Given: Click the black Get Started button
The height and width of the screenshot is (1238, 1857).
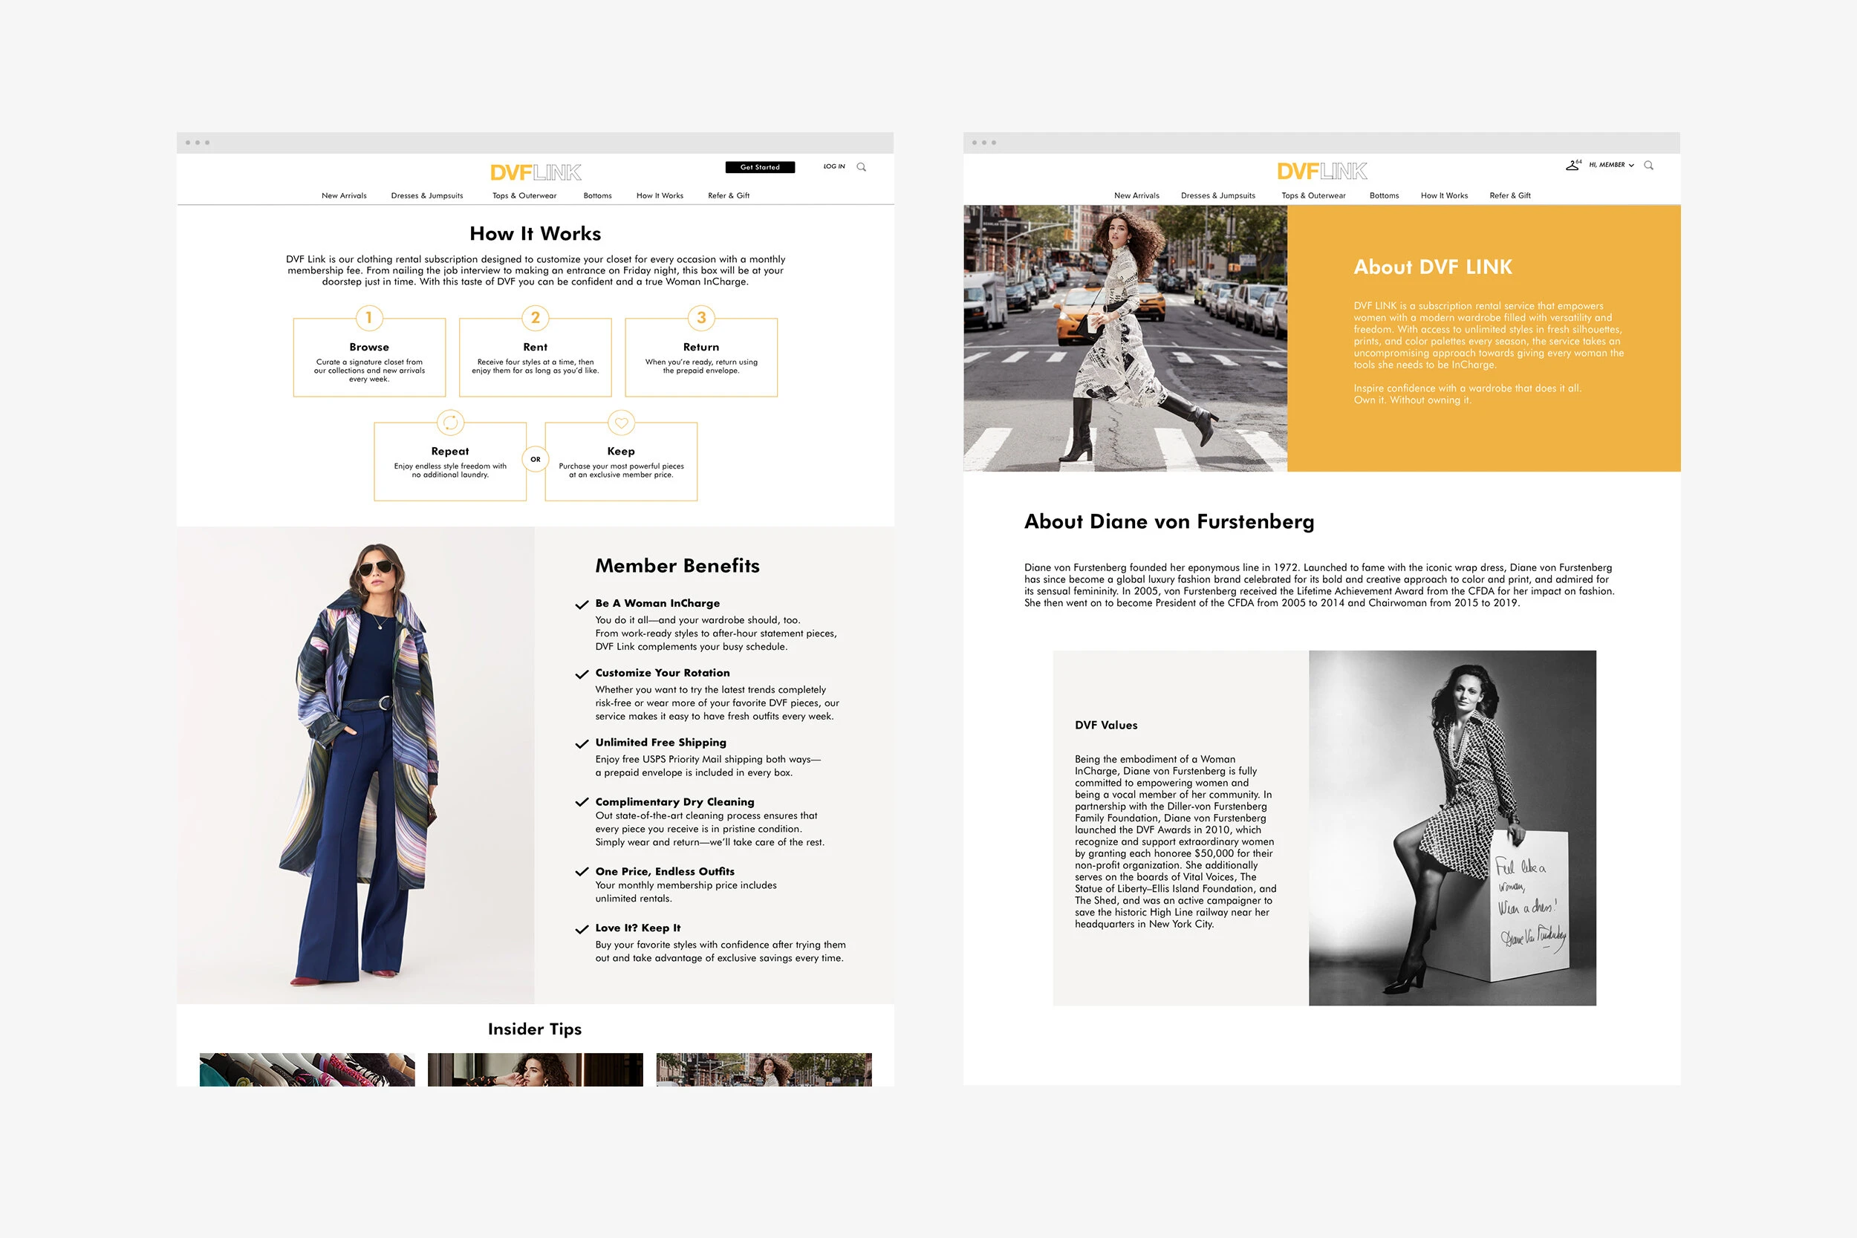Looking at the screenshot, I should [x=761, y=167].
